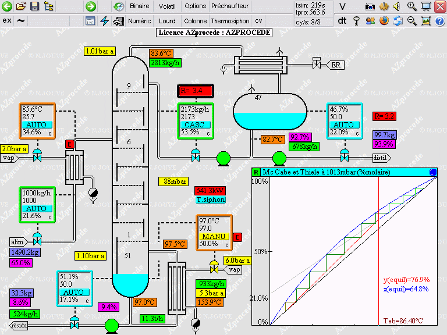Screen dimensions: 447x335
Task: Click the lightning bolt icon
Action: pyautogui.click(x=104, y=21)
